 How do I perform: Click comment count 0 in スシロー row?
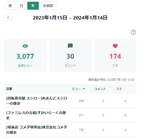(x=103, y=101)
